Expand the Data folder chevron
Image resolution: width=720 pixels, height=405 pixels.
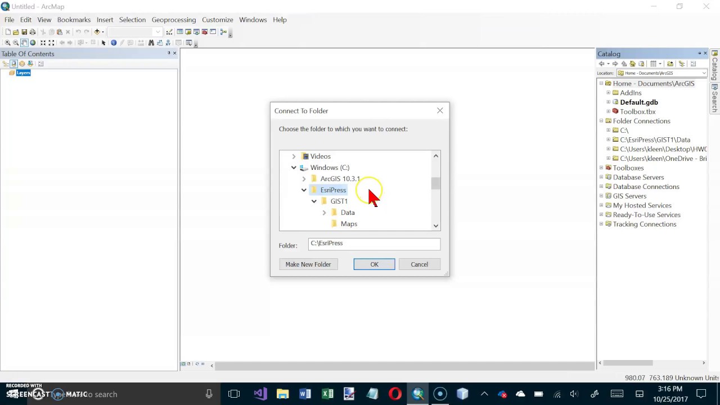tap(324, 213)
